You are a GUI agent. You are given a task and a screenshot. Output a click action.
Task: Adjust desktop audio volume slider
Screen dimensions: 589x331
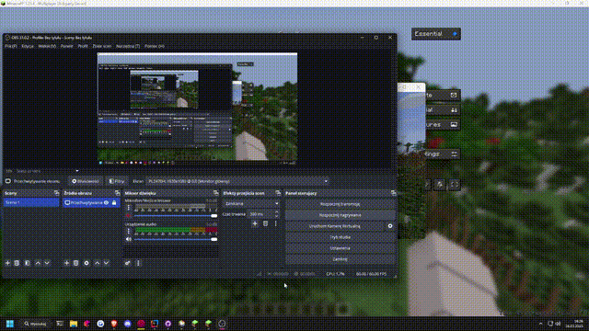[x=176, y=239]
